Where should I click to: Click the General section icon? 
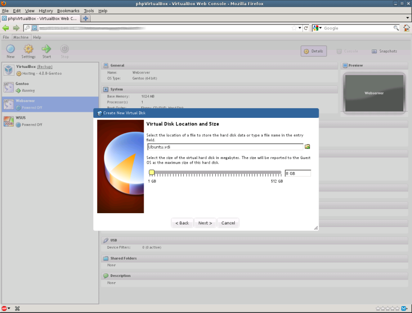(x=106, y=65)
